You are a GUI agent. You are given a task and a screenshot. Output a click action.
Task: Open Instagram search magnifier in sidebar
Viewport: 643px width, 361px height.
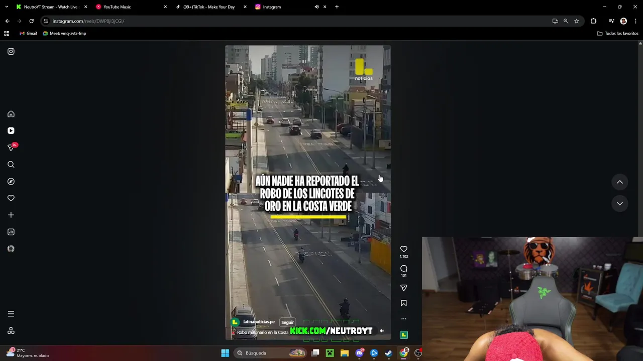pyautogui.click(x=11, y=164)
